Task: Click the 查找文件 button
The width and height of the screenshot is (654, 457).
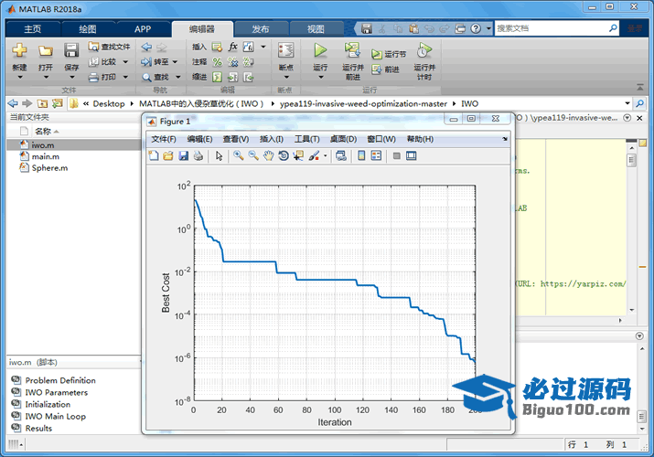Action: [x=110, y=47]
